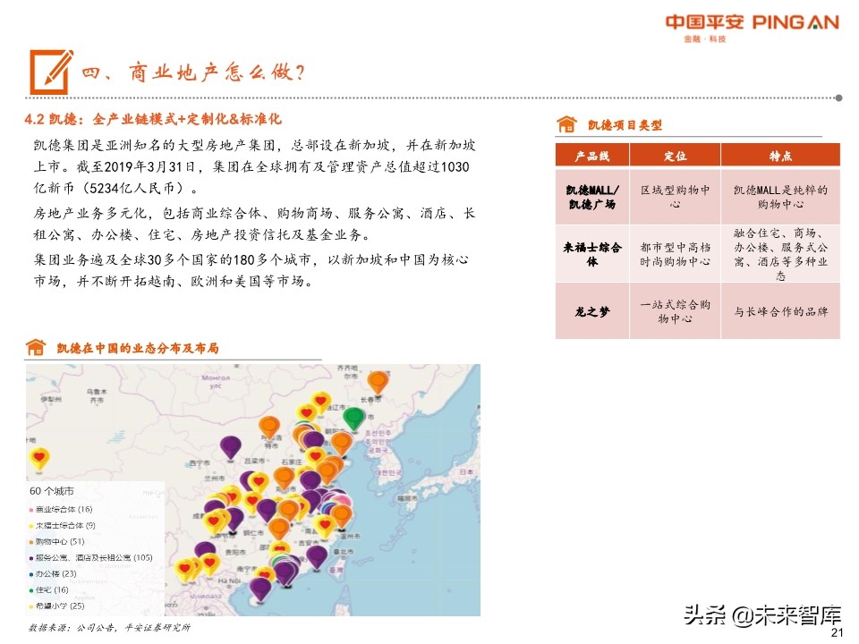Click the 龙之梦 table cell
The width and height of the screenshot is (859, 644).
click(592, 311)
